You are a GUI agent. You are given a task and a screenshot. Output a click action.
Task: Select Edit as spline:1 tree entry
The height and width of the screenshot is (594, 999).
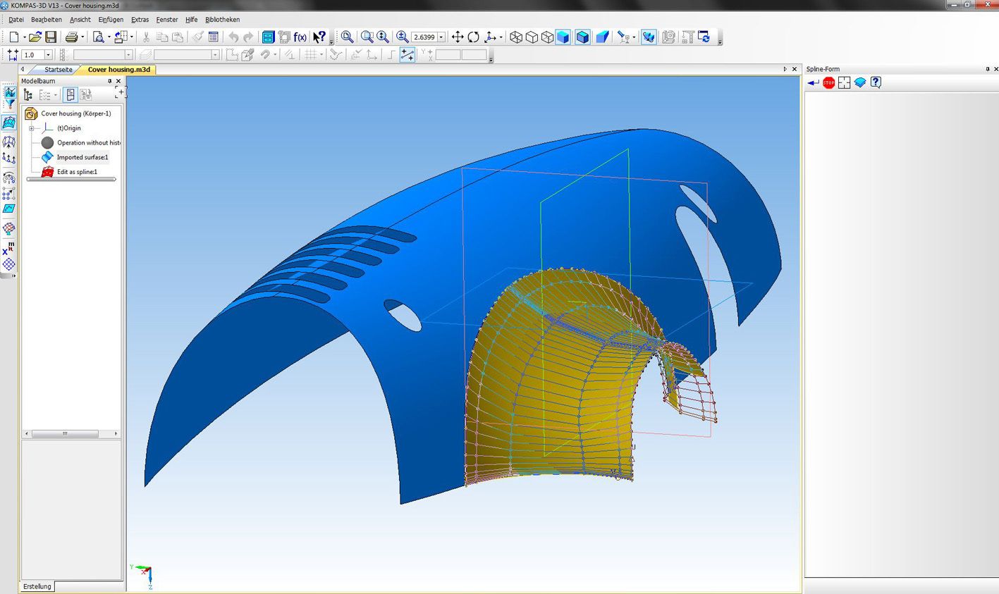pyautogui.click(x=77, y=172)
